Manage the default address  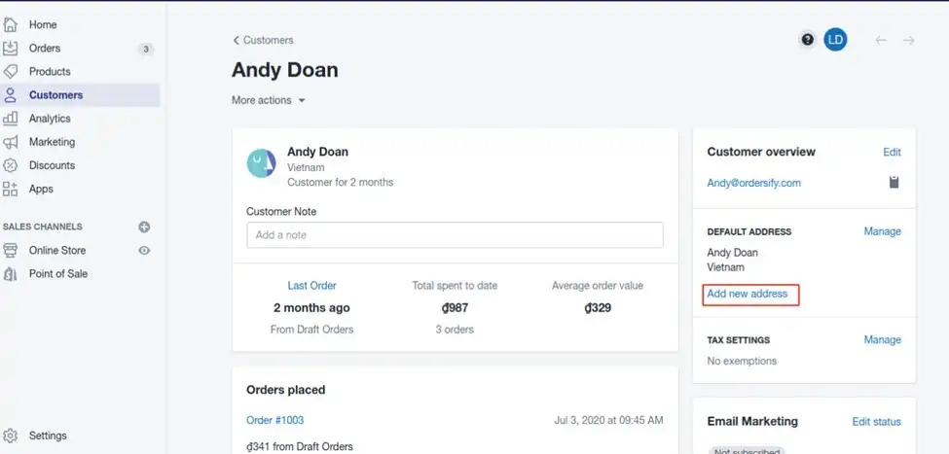pos(883,231)
